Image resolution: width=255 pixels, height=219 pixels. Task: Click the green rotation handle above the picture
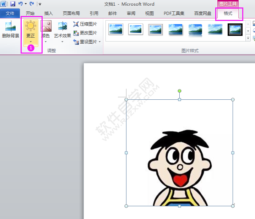(x=180, y=91)
